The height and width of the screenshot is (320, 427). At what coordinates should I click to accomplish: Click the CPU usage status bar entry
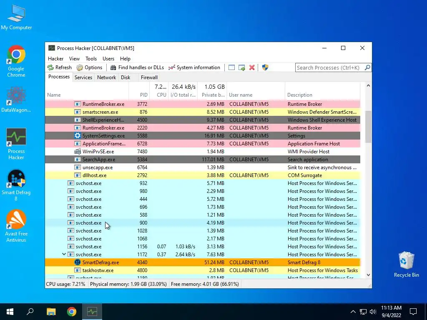[x=65, y=284]
